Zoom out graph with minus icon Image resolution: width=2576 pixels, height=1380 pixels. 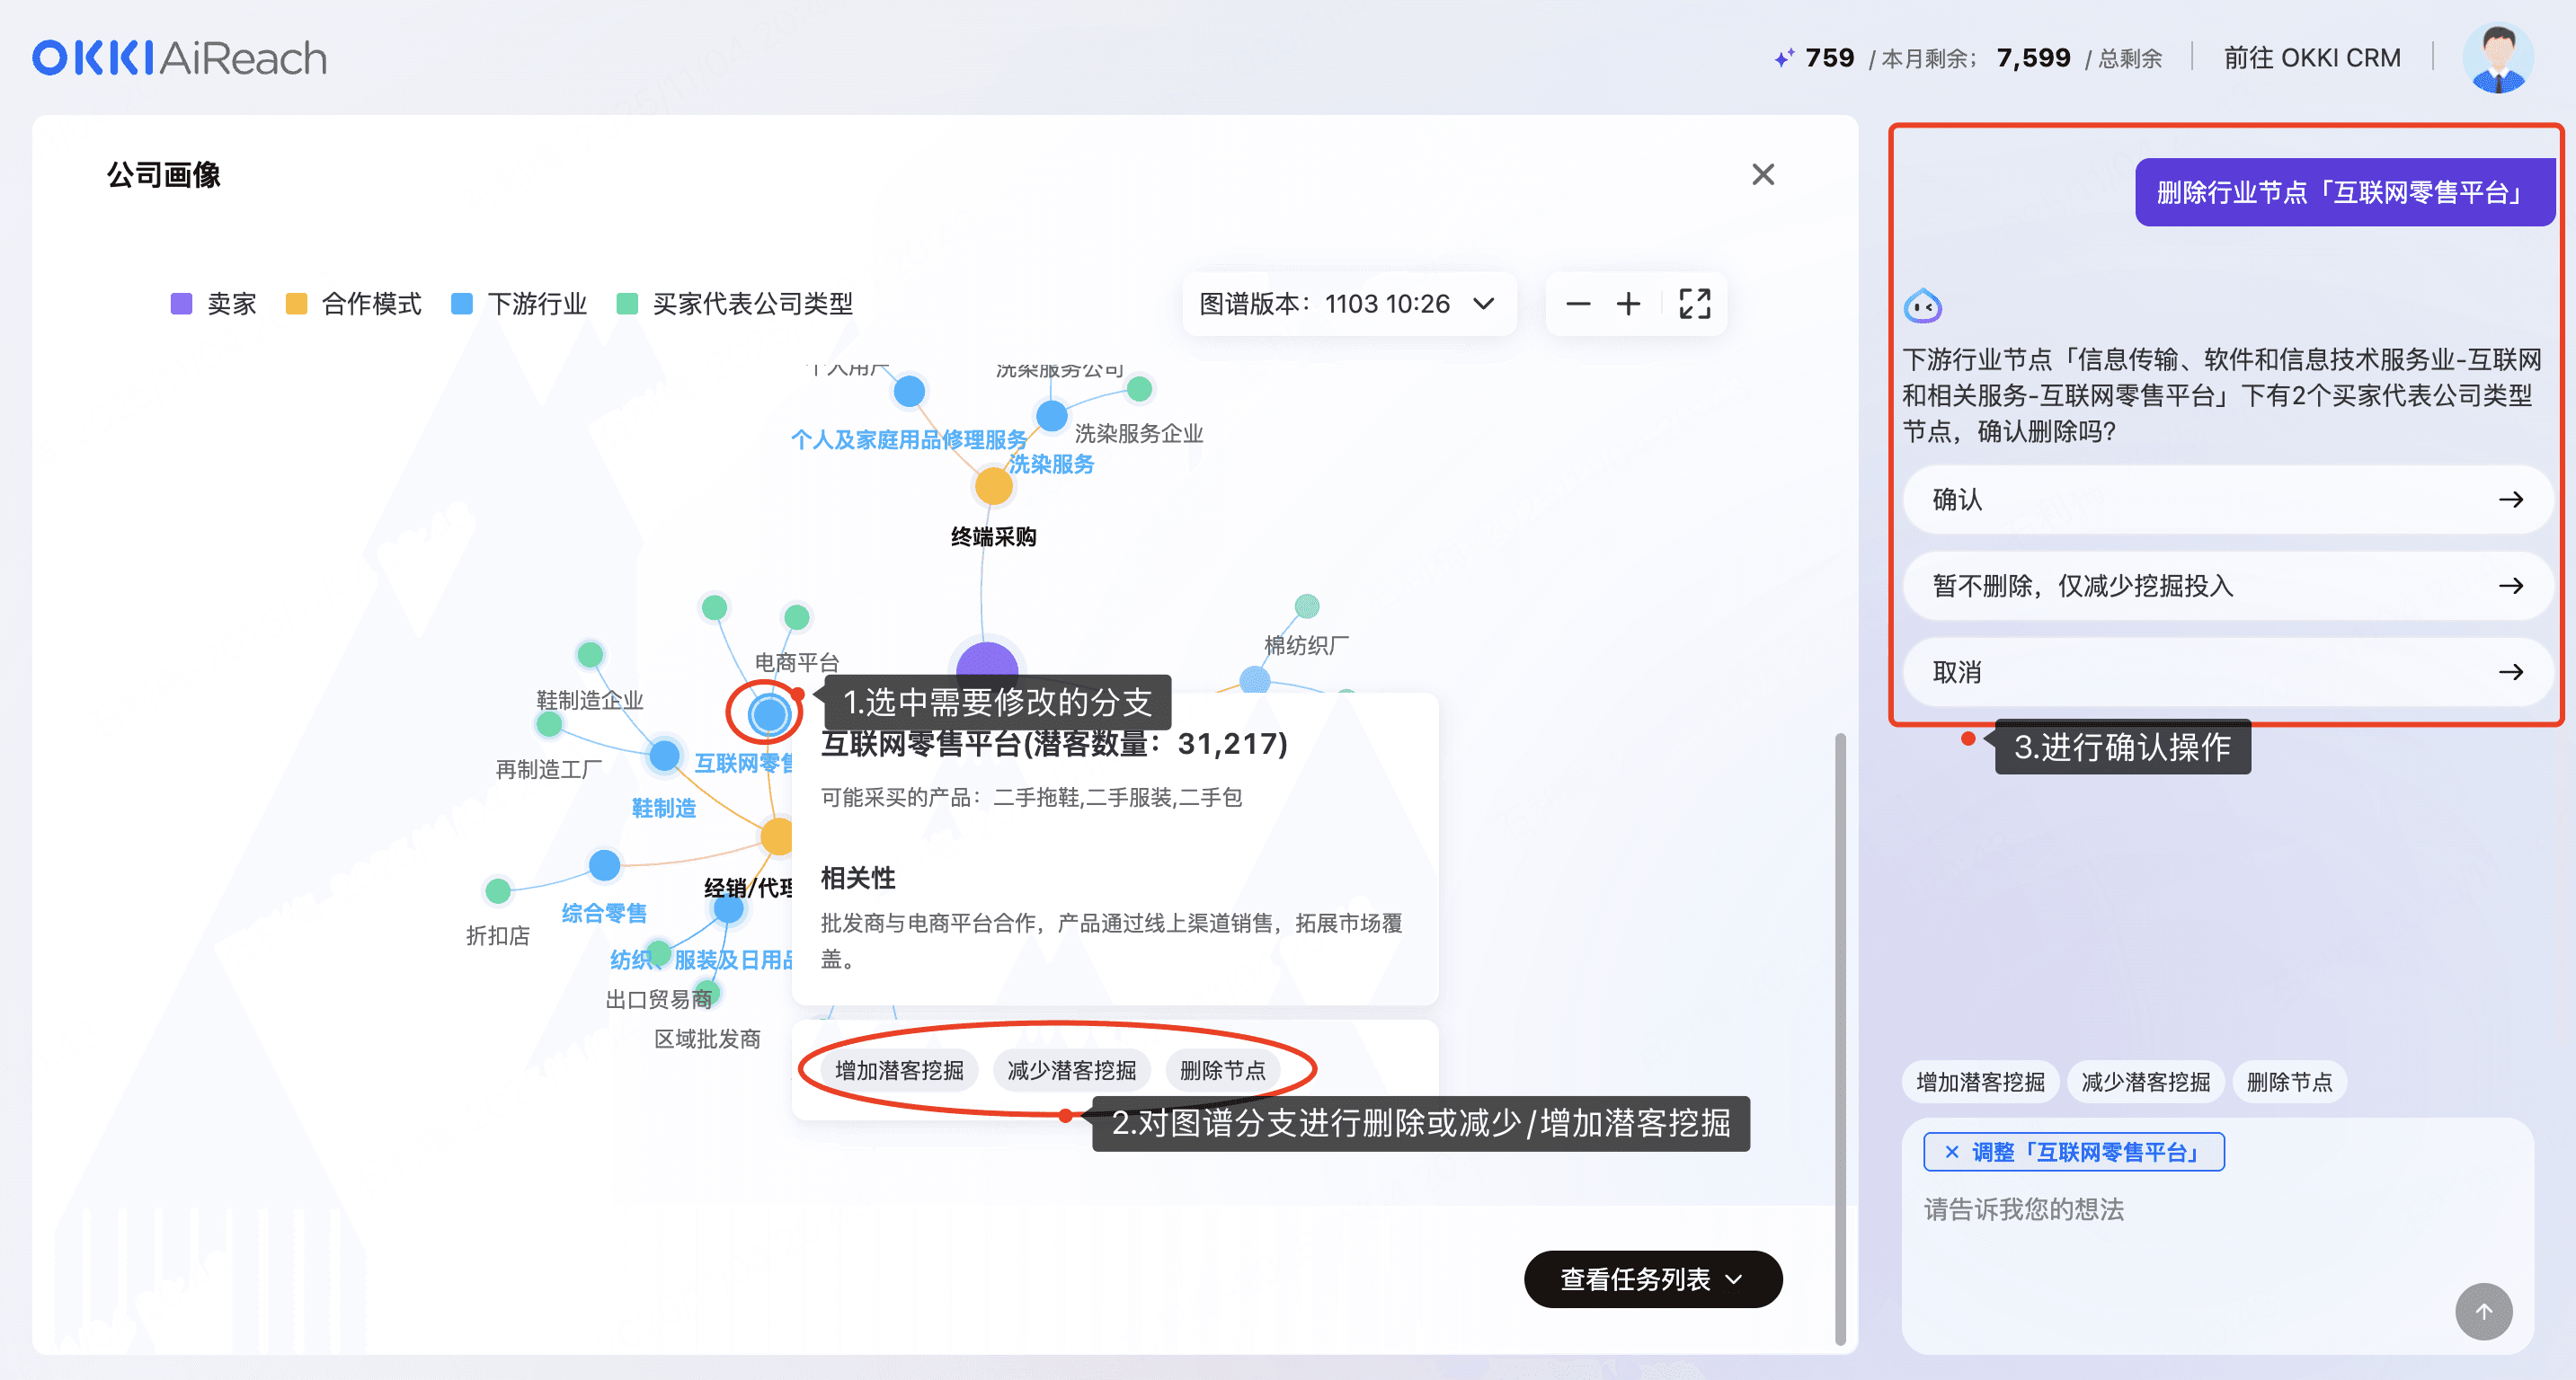pyautogui.click(x=1578, y=304)
